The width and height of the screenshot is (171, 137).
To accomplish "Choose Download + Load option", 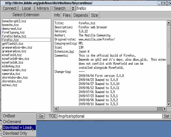I will pyautogui.click(x=19, y=127).
